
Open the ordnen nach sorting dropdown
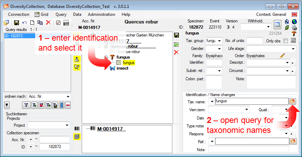point(68,97)
